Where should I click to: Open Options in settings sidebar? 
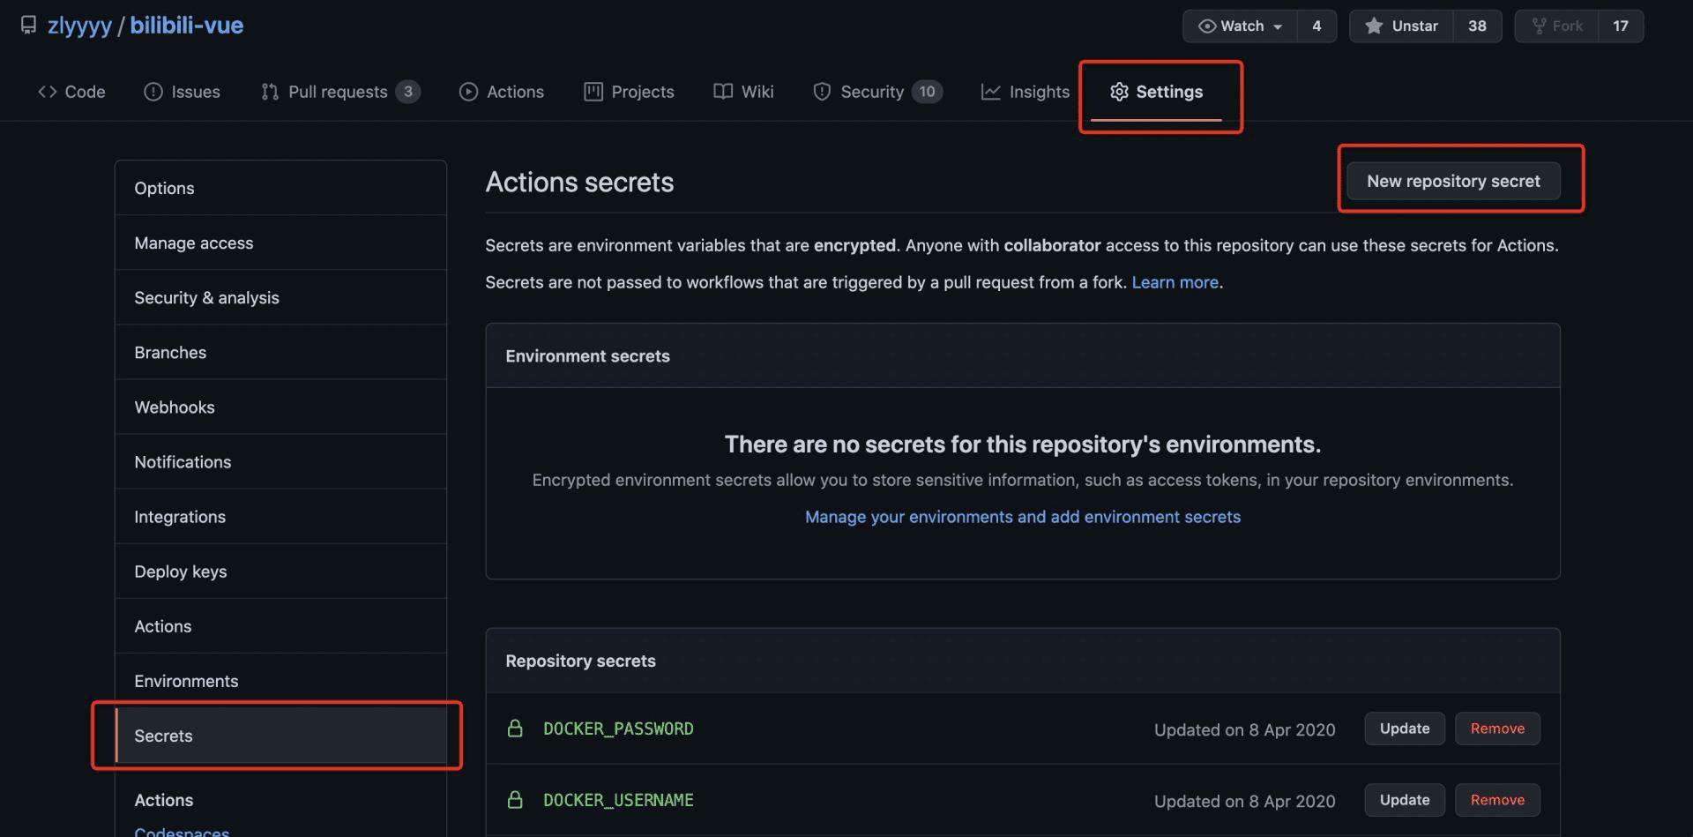280,188
